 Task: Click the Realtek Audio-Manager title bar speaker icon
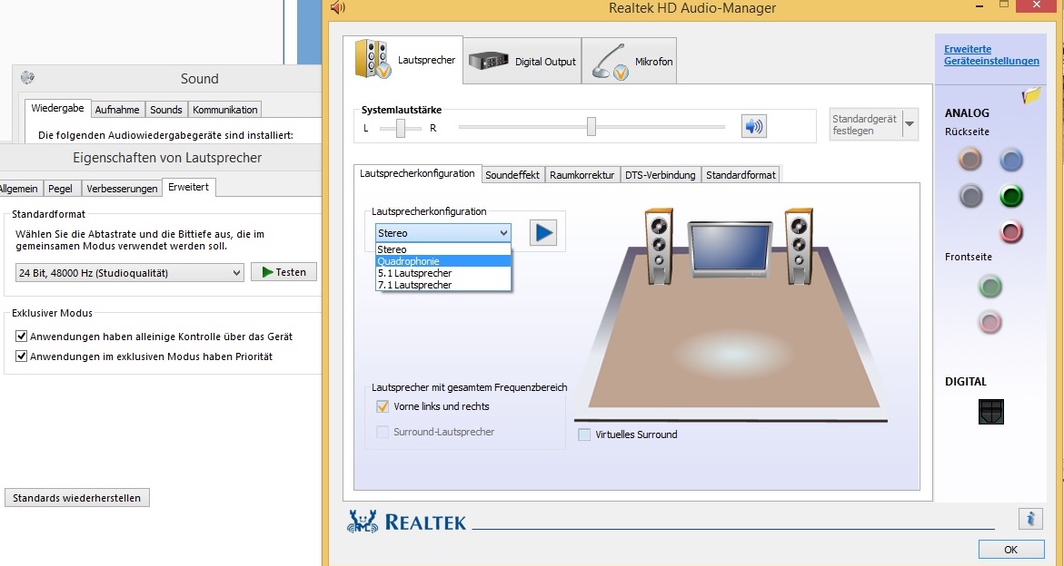tap(338, 8)
